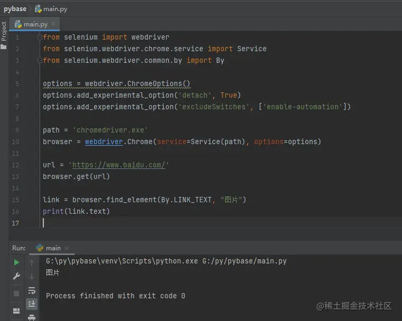Click 'By.LINK_TEXT' on line 15
Viewport: 402px width, 321px height.
click(186, 200)
